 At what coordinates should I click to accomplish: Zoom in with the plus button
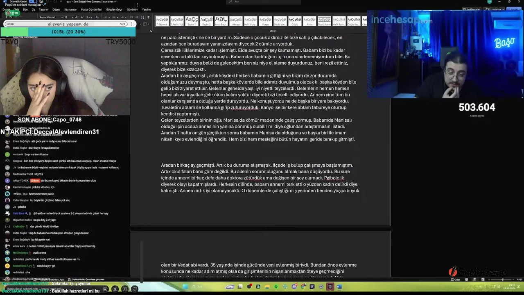tap(513, 279)
